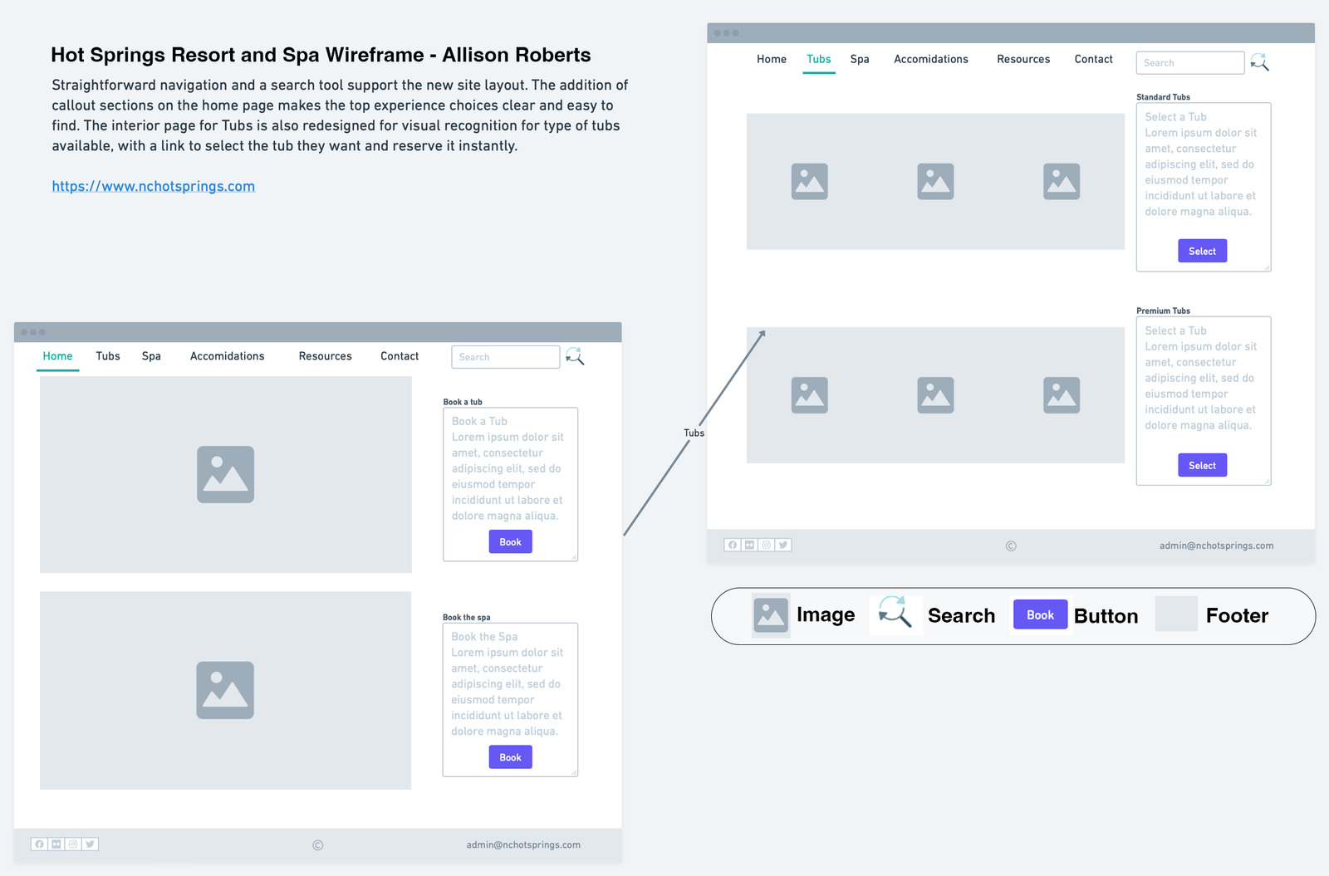Click the Instagram icon in the Tubs page footer
The width and height of the screenshot is (1329, 876).
[767, 545]
